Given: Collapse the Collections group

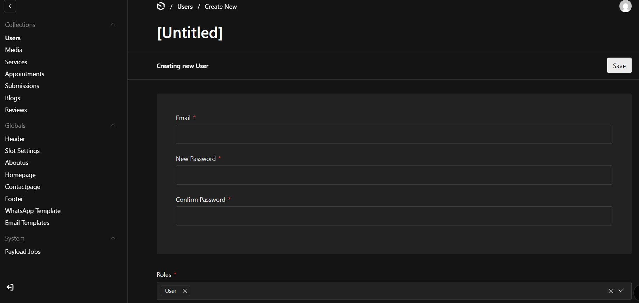Looking at the screenshot, I should [113, 25].
